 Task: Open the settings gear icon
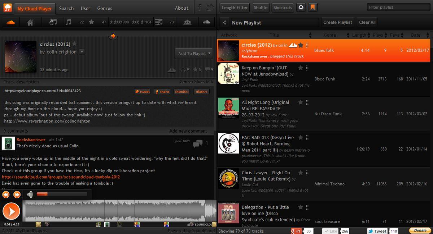[x=301, y=7]
